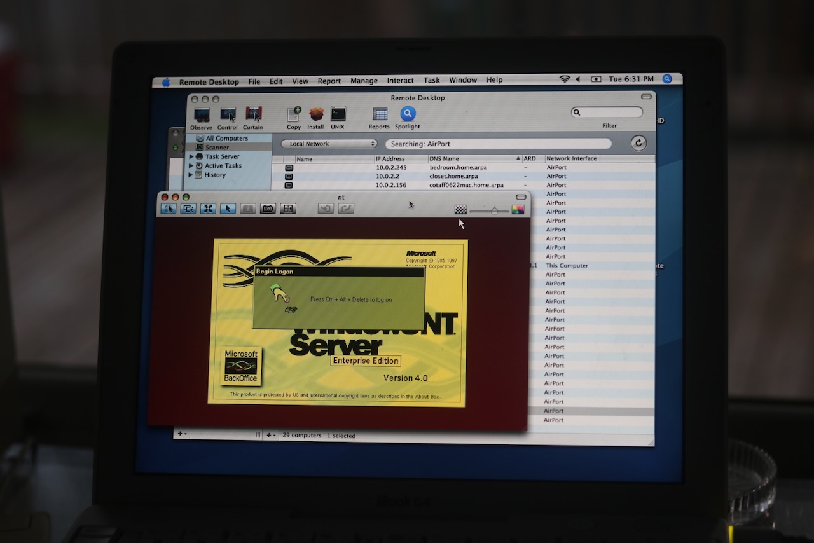Open the Report menu
This screenshot has width=814, height=543.
click(329, 81)
